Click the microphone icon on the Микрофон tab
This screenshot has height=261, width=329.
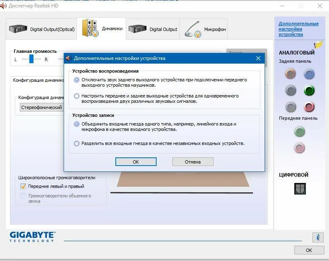[193, 29]
